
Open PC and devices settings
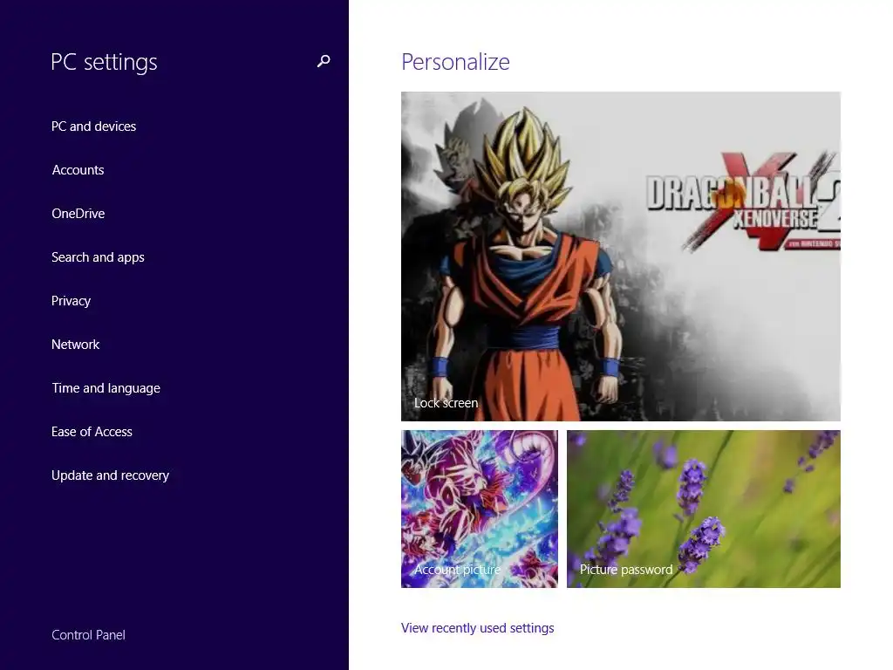tap(94, 126)
